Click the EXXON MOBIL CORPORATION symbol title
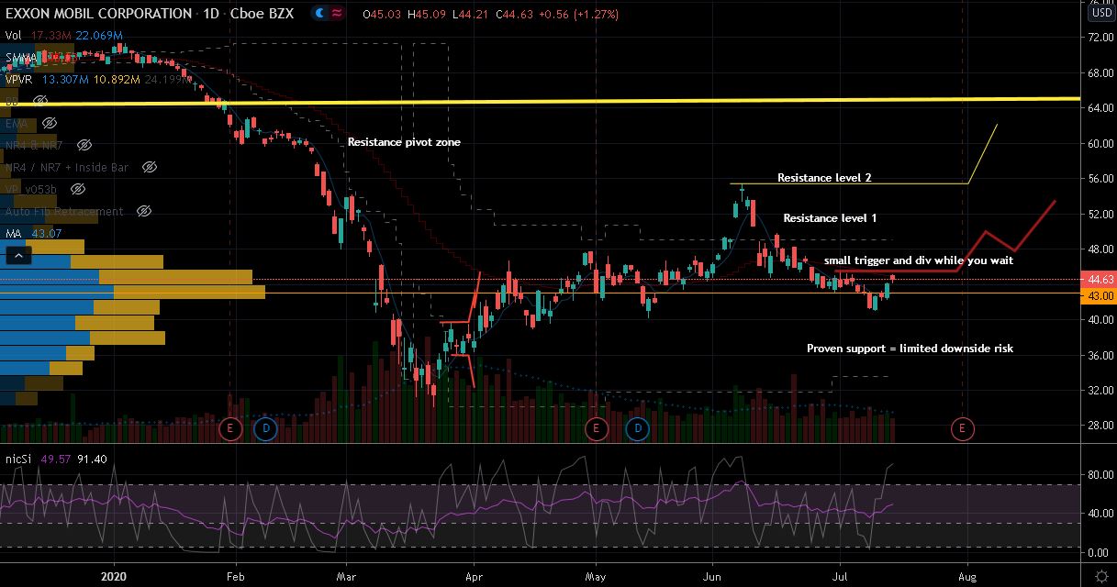 (x=97, y=14)
